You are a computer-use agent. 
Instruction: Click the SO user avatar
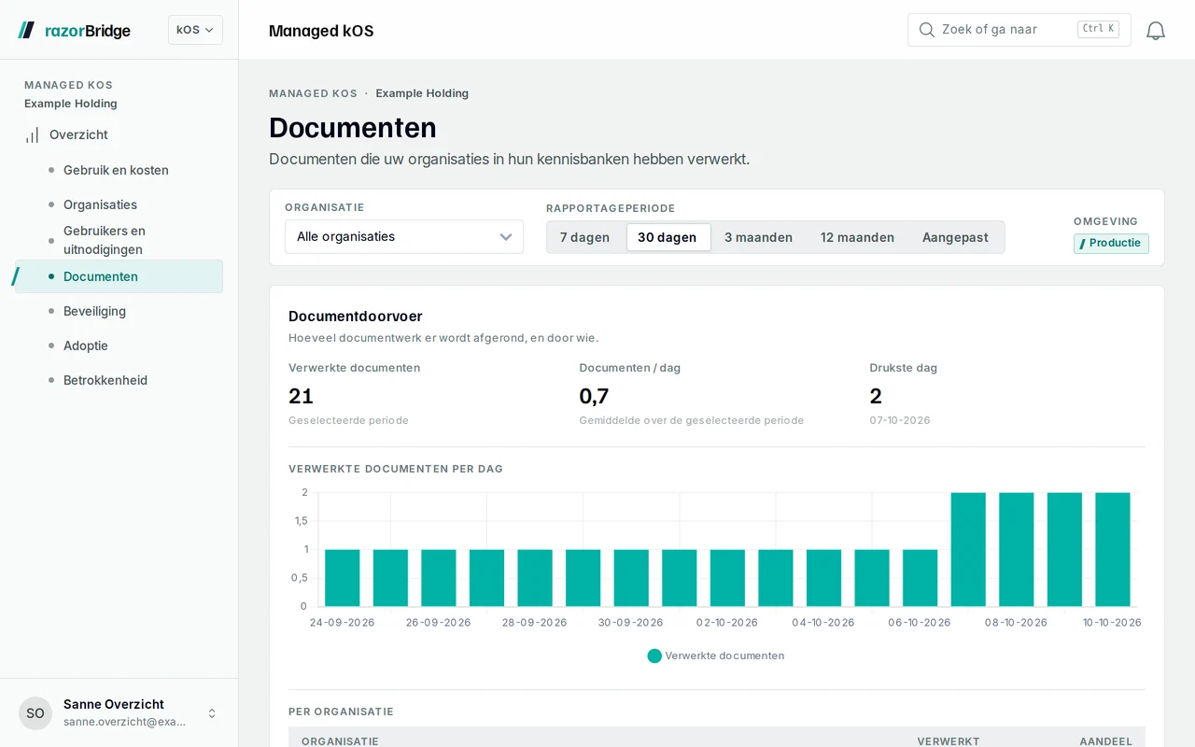(35, 713)
